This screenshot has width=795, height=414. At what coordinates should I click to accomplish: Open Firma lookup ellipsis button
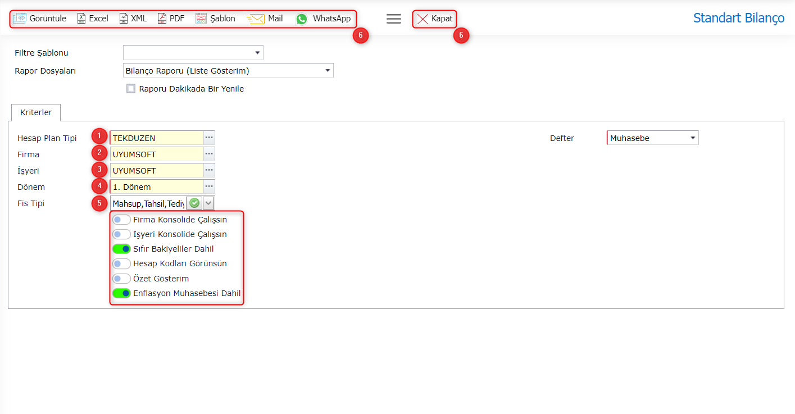click(209, 154)
